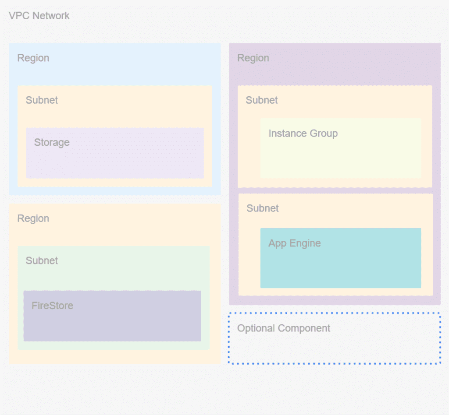Select the App Engine text label
Image resolution: width=449 pixels, height=415 pixels.
click(x=295, y=243)
